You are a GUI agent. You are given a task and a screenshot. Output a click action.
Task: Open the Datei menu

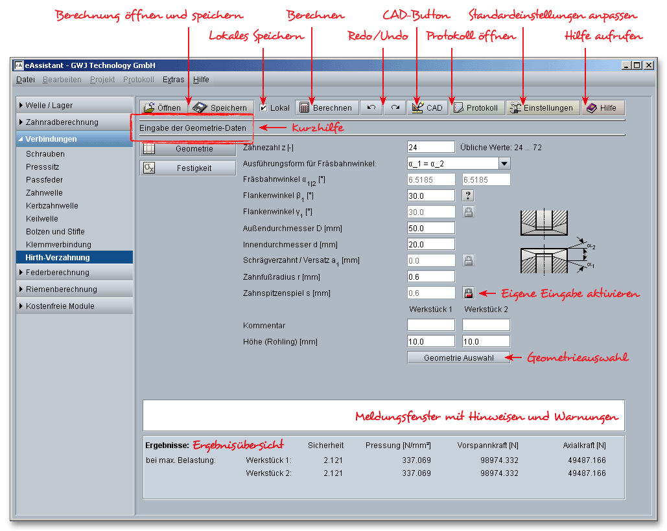pyautogui.click(x=25, y=80)
